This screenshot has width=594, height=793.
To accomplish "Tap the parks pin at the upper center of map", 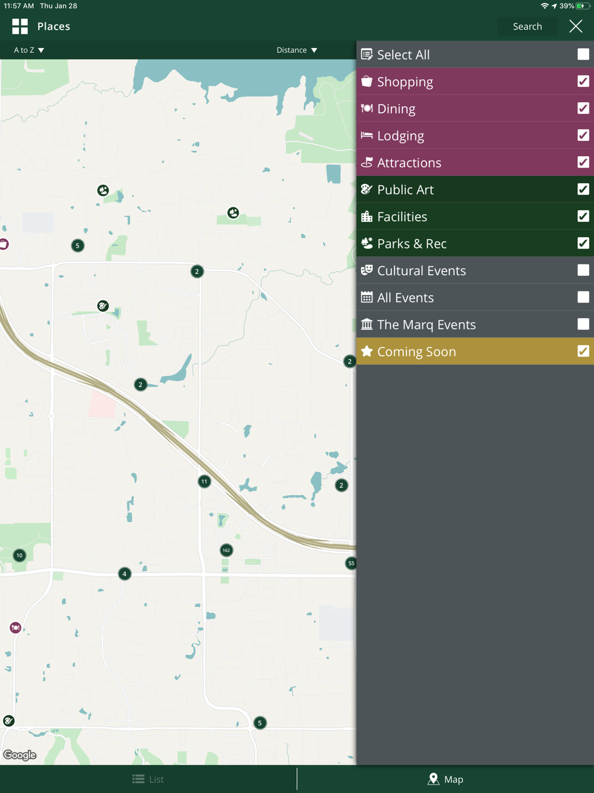I will click(x=233, y=213).
